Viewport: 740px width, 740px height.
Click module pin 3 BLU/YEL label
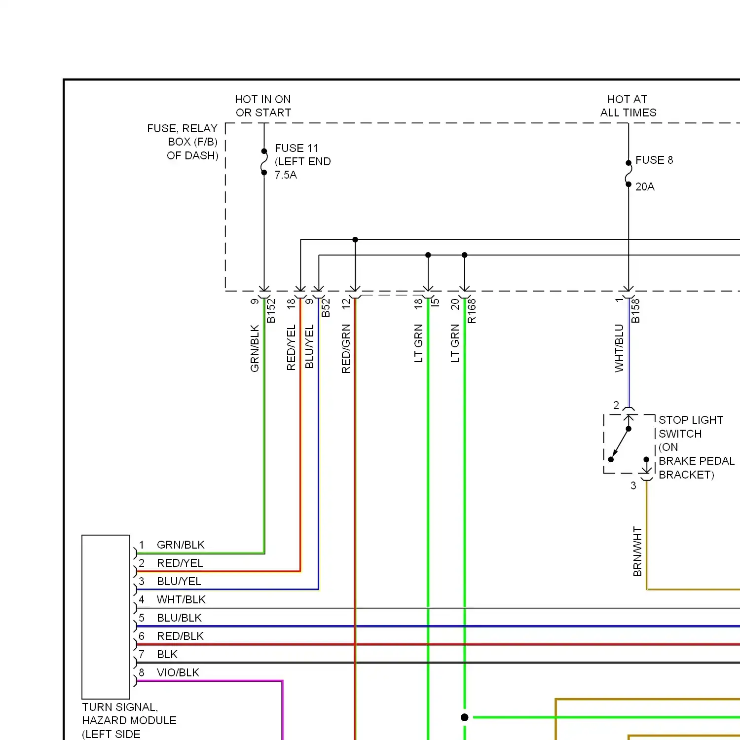tap(179, 581)
